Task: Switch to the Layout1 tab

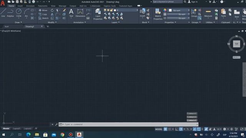Action: 17,128
